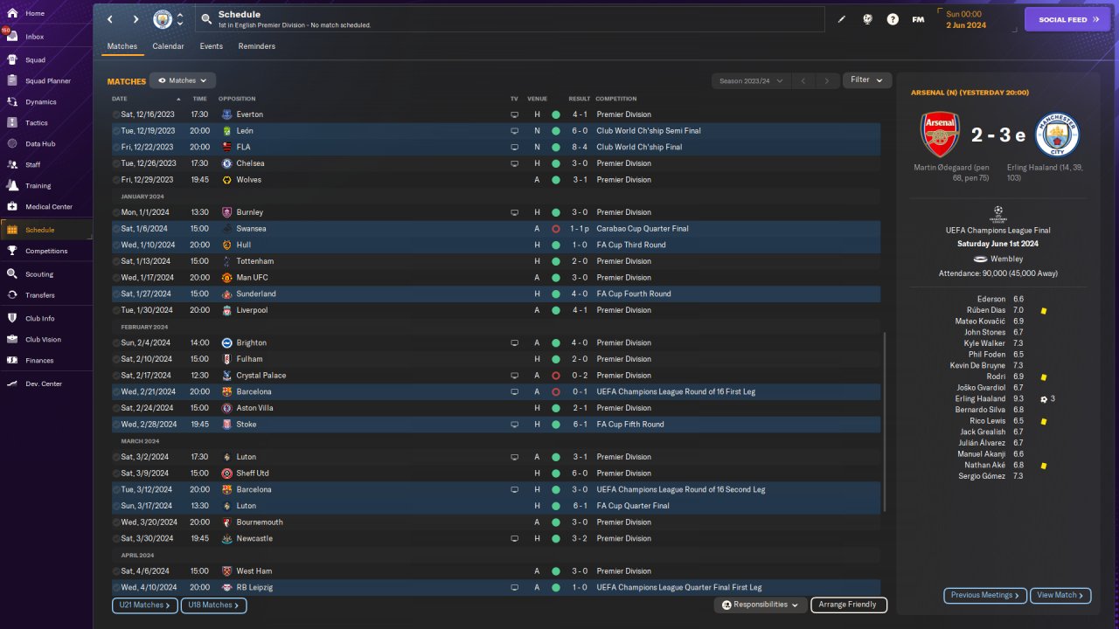Click the Social Feed button
Screen dimensions: 1119x629
pyautogui.click(x=1067, y=19)
